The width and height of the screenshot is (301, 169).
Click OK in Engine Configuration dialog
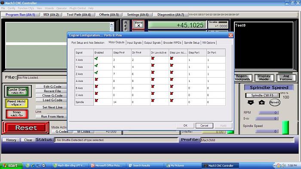point(185,126)
